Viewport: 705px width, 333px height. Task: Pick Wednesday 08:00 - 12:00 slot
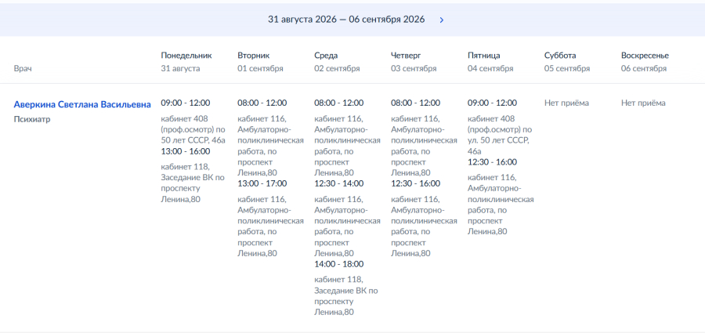click(x=339, y=103)
